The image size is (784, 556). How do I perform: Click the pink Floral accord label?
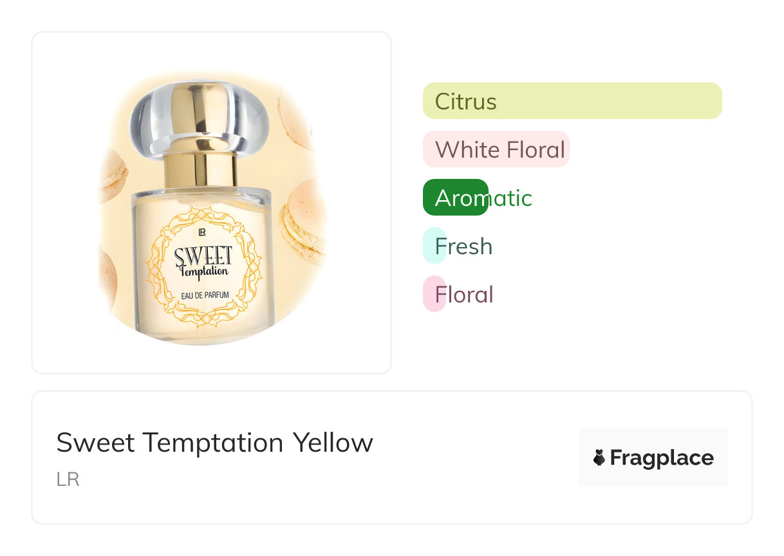(463, 295)
